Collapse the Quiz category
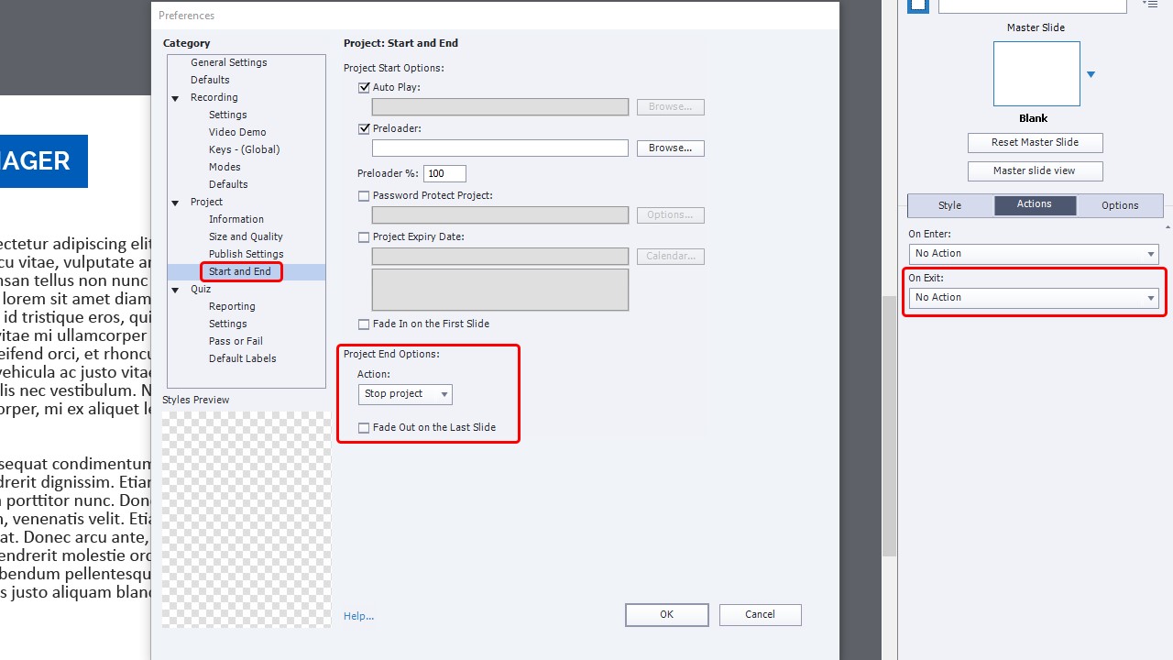1173x660 pixels. pos(175,290)
